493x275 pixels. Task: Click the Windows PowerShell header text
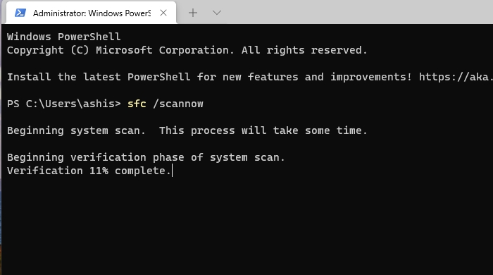click(x=64, y=37)
